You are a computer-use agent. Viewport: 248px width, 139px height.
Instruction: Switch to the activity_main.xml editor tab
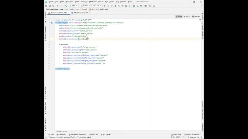[59, 13]
